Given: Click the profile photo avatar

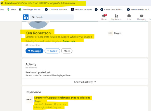Looking at the screenshot, I should [38, 25].
